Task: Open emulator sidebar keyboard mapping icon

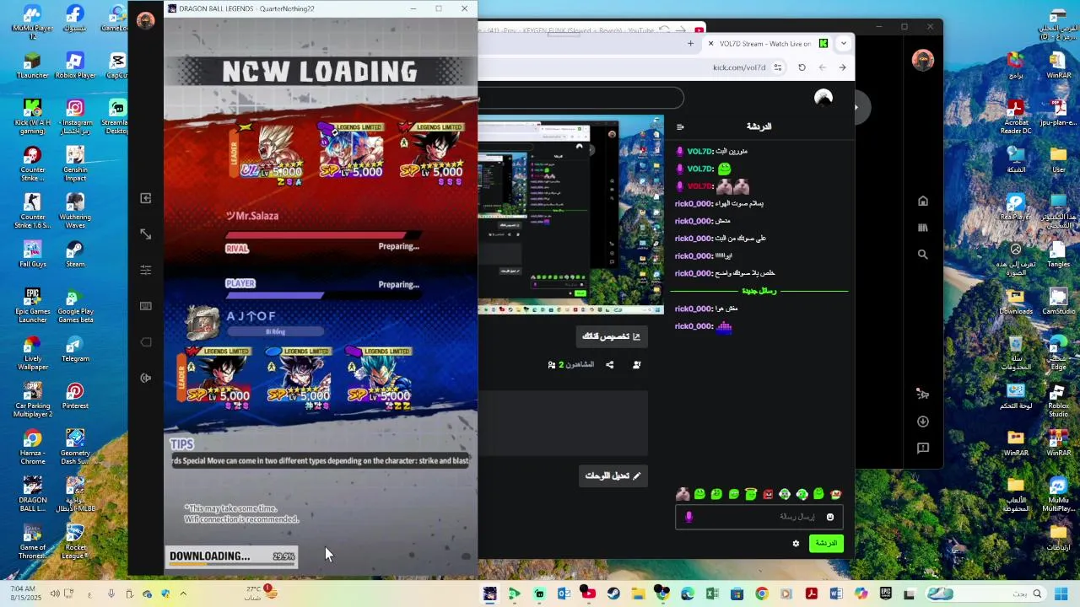Action: [x=146, y=306]
